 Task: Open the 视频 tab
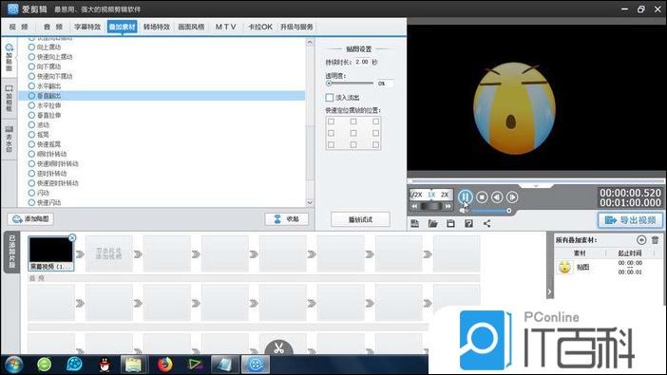(19, 27)
